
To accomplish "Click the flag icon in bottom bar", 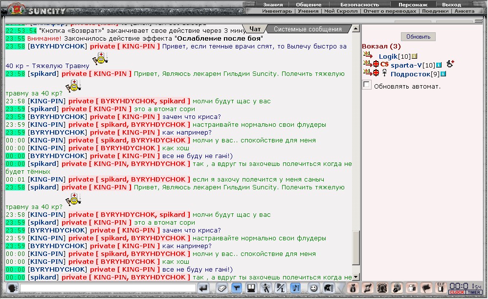I will pyautogui.click(x=426, y=288).
